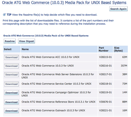Screen dimensions: 131x117
Task: Download Oracle ATG Web Commerce ACC 10.0.3
Action: point(11,57)
